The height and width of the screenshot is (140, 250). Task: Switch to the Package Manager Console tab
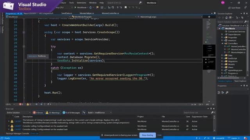[x=17, y=134]
